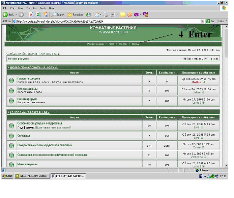This screenshot has width=234, height=198.
Task: Click the Вход login link
Action: coord(135,44)
